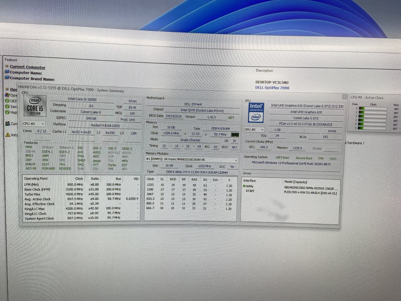Click the Turbo feature flag
Image resolution: width=401 pixels, height=301 pixels.
click(112, 165)
